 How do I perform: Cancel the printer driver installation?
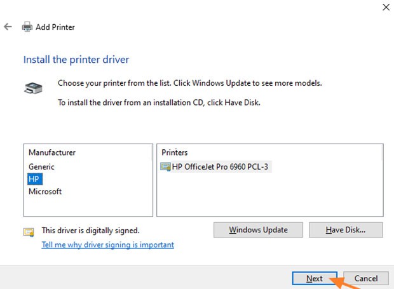365,278
